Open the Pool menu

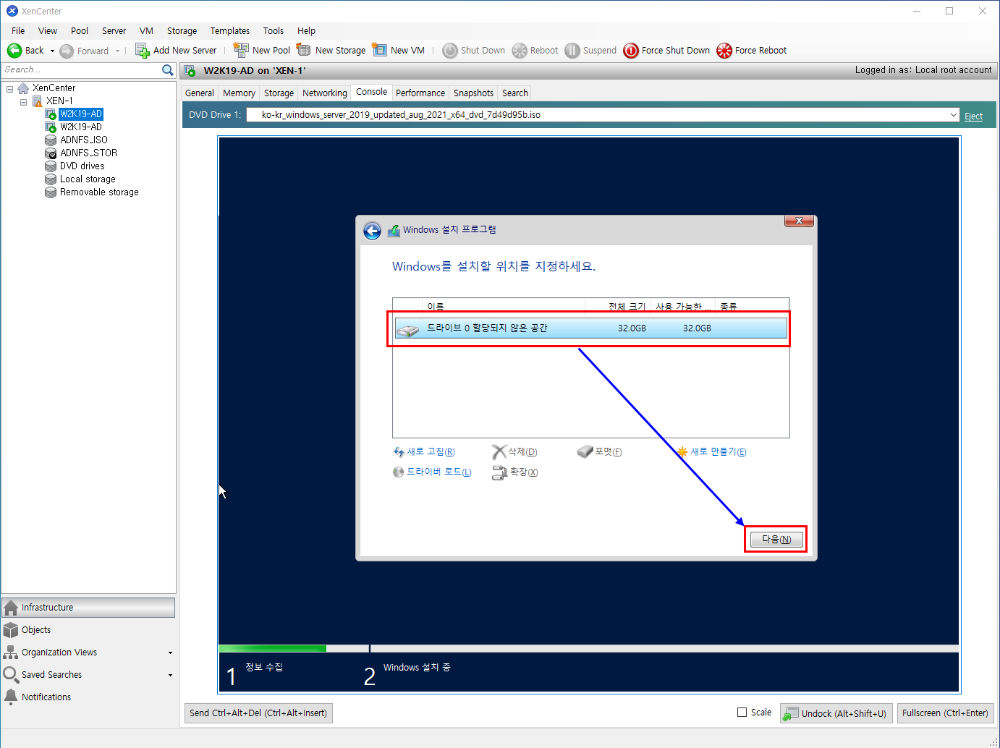point(80,31)
